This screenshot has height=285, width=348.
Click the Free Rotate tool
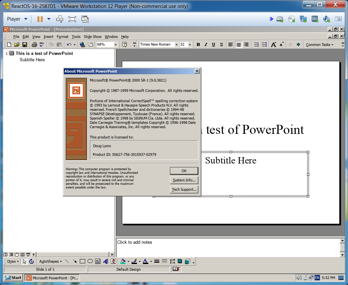click(31, 261)
